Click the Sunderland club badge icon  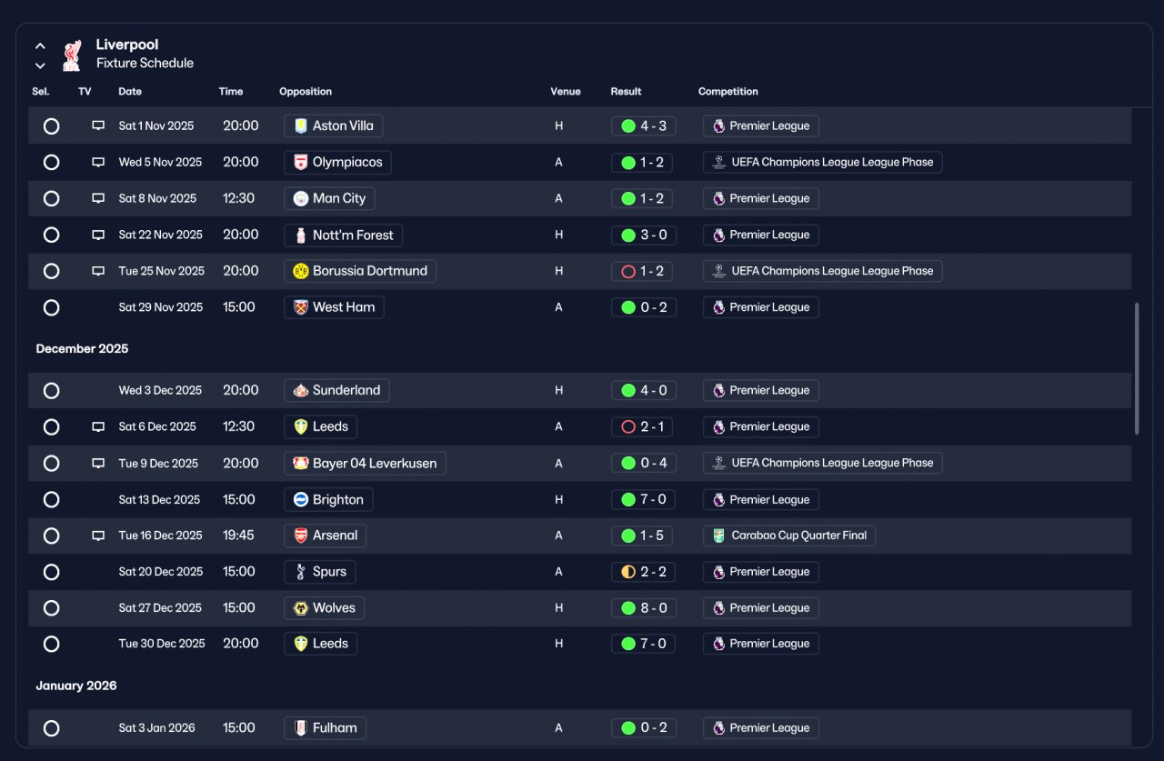(301, 390)
